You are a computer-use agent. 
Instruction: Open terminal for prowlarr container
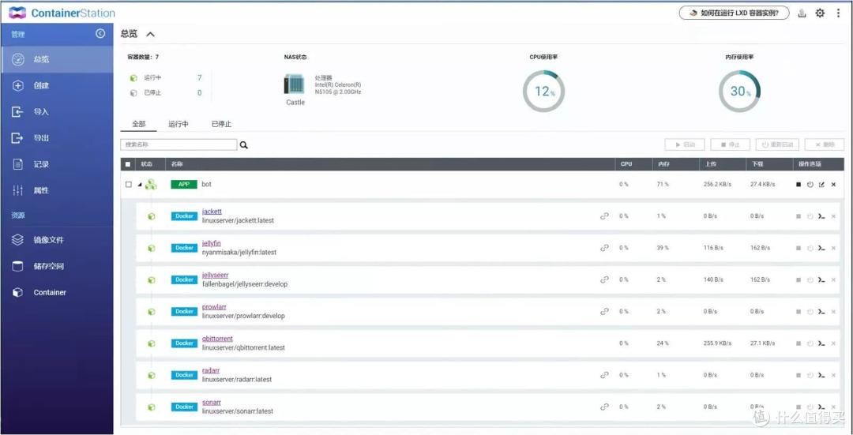tap(821, 312)
